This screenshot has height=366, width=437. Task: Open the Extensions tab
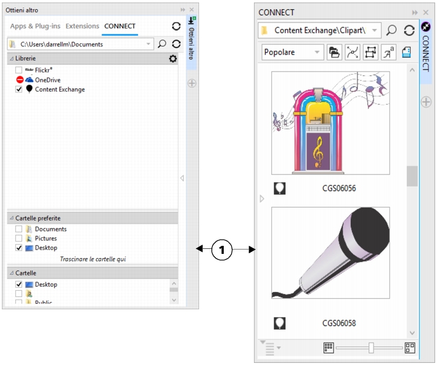click(x=82, y=26)
